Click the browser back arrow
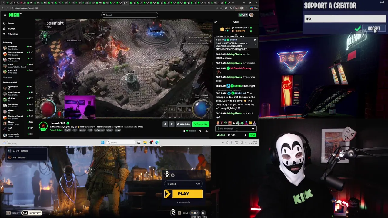388x218 pixels. pos(3,8)
